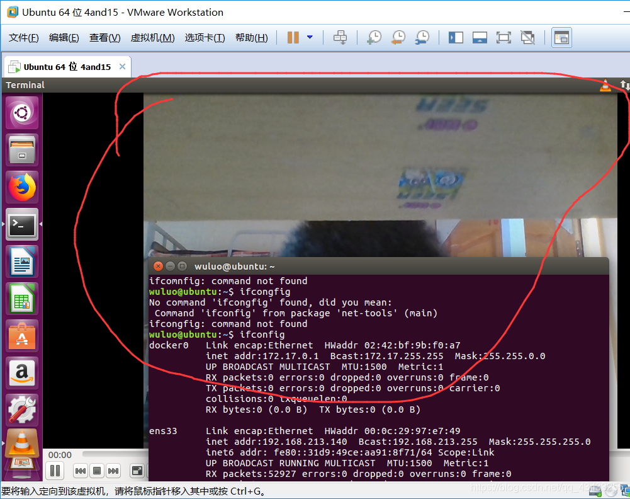Take a snapshot of the VM
Image resolution: width=630 pixels, height=499 pixels.
click(x=374, y=37)
